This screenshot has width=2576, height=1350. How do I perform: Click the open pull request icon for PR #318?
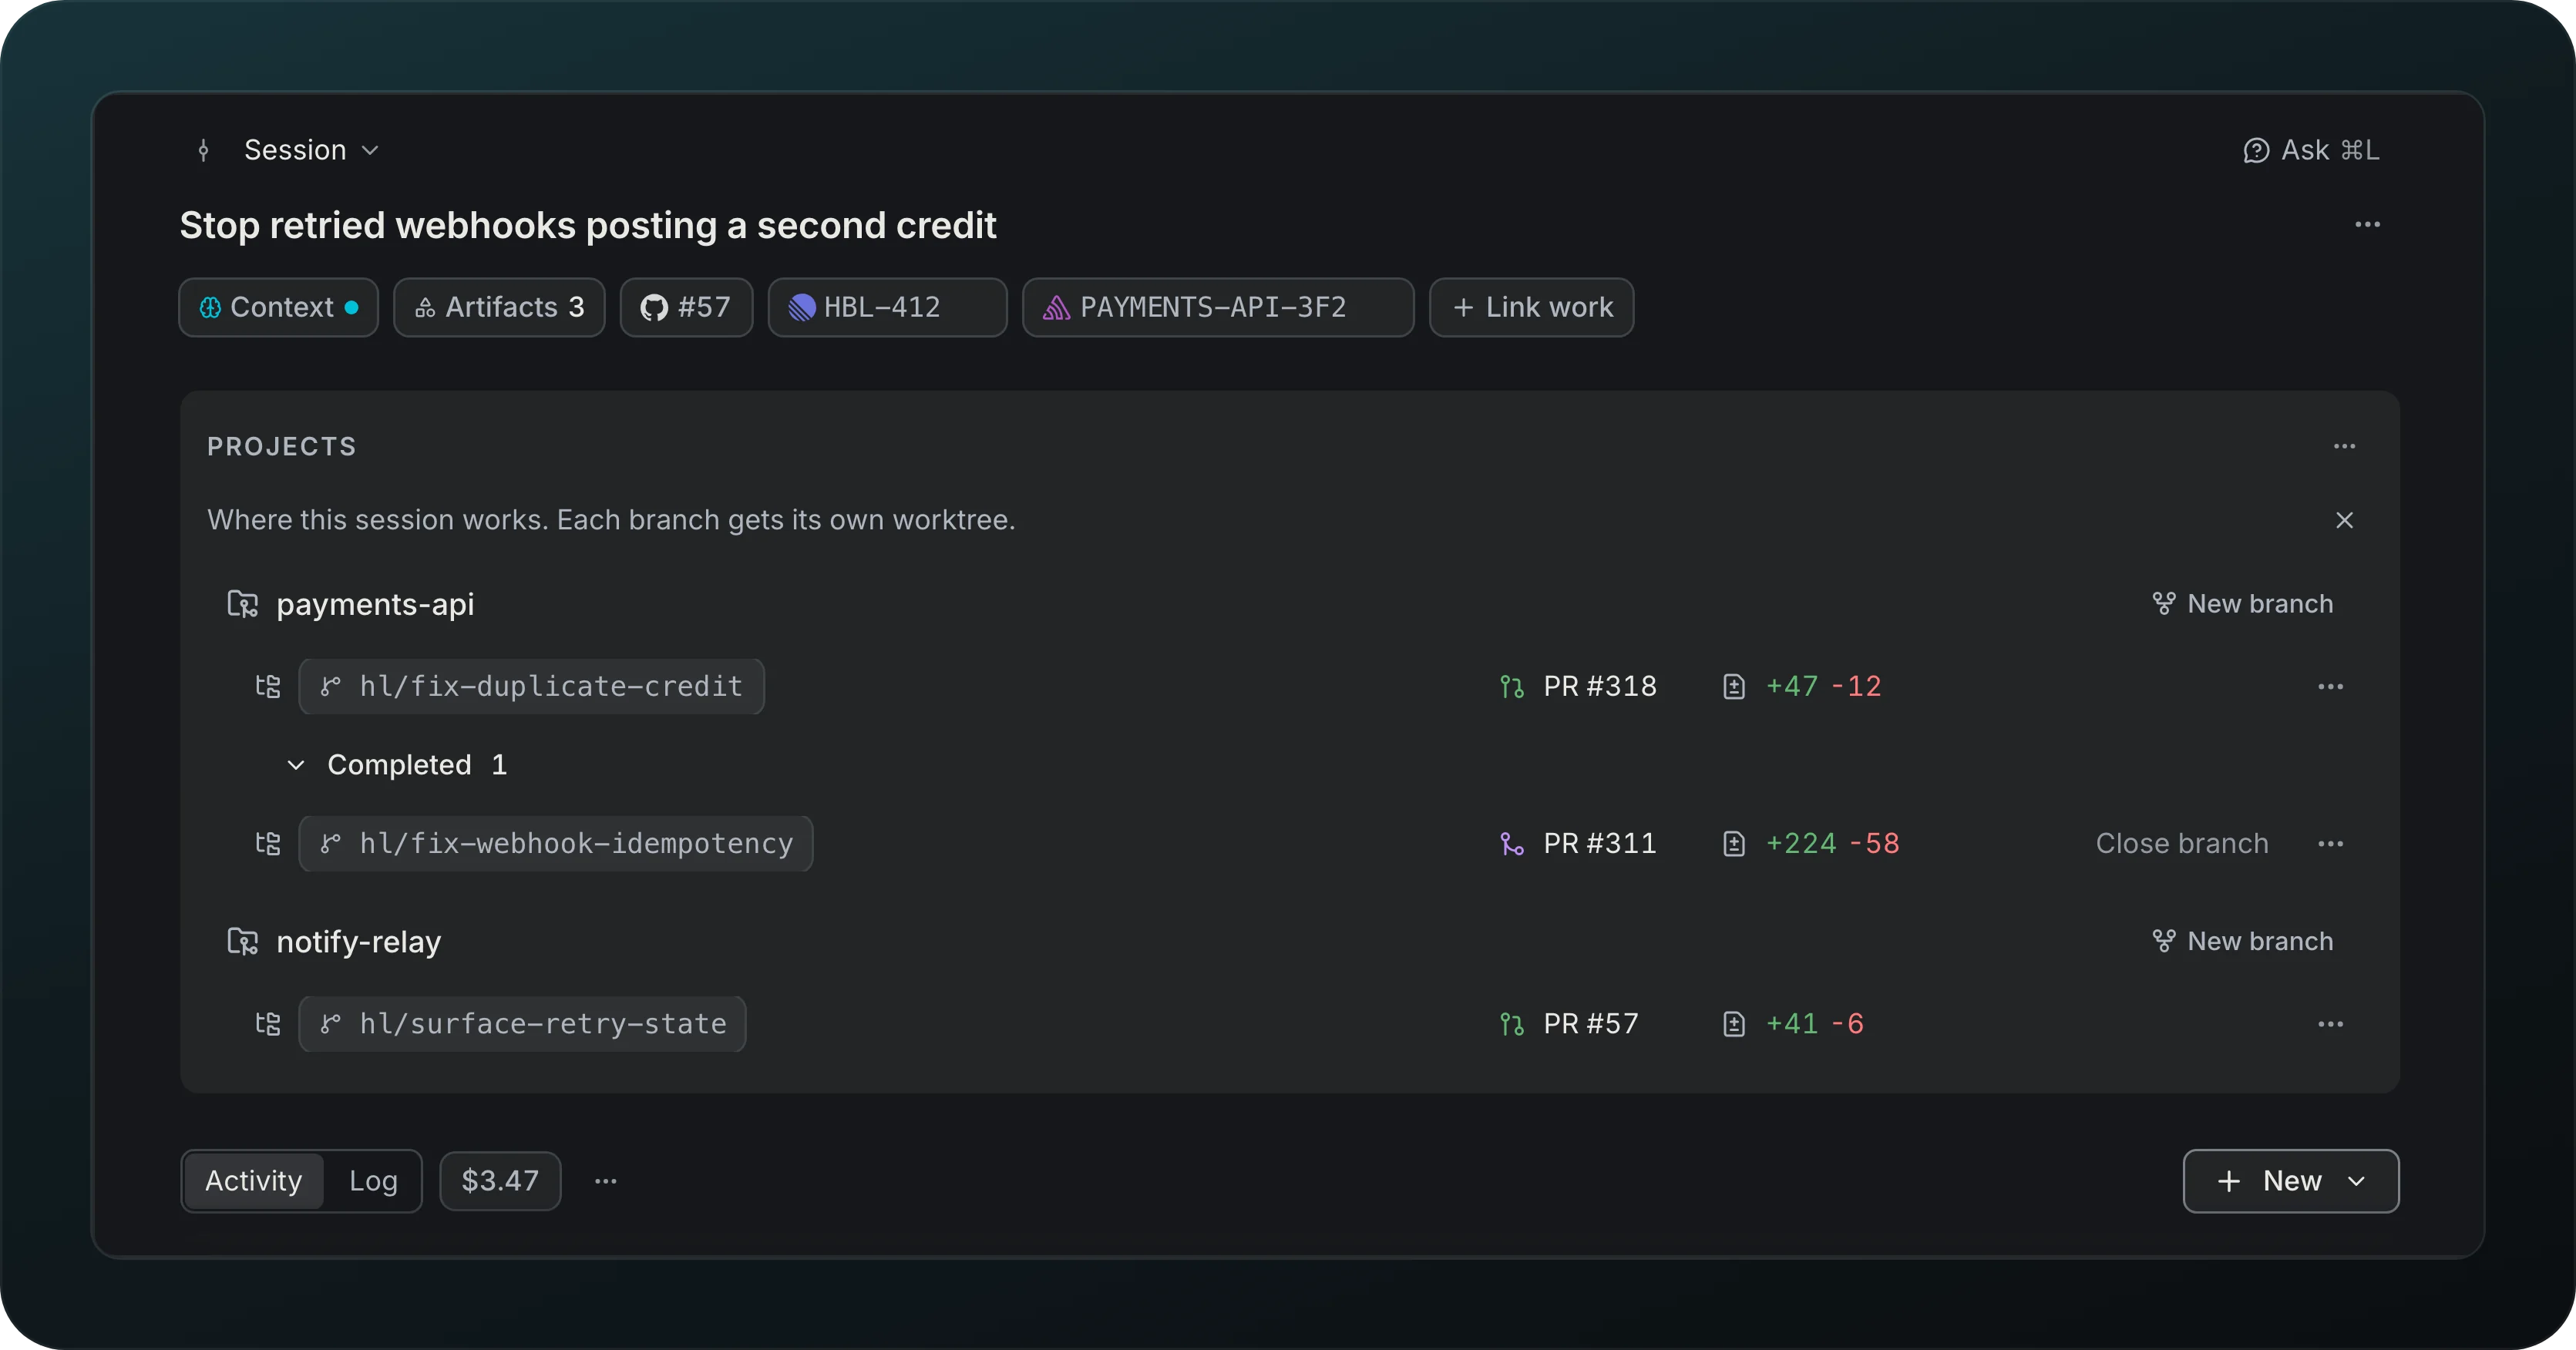tap(1512, 686)
